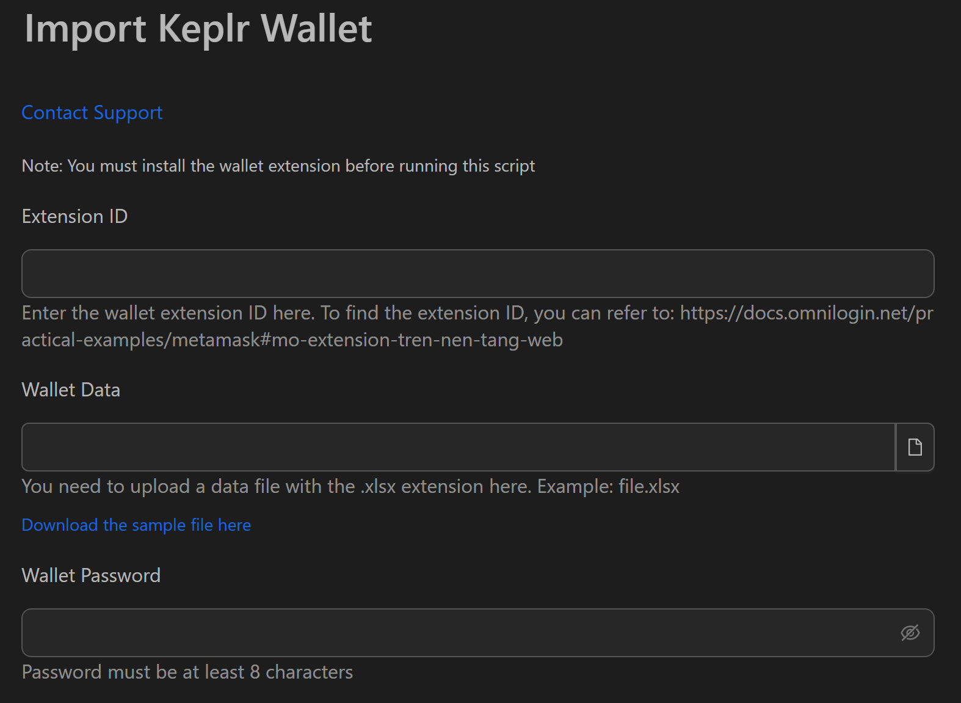Screen dimensions: 961x703
Task: Click the Wallet Data label
Action: [71, 390]
